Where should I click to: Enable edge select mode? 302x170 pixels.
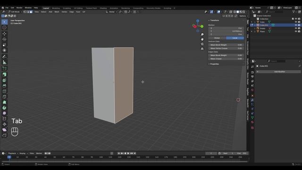28,12
